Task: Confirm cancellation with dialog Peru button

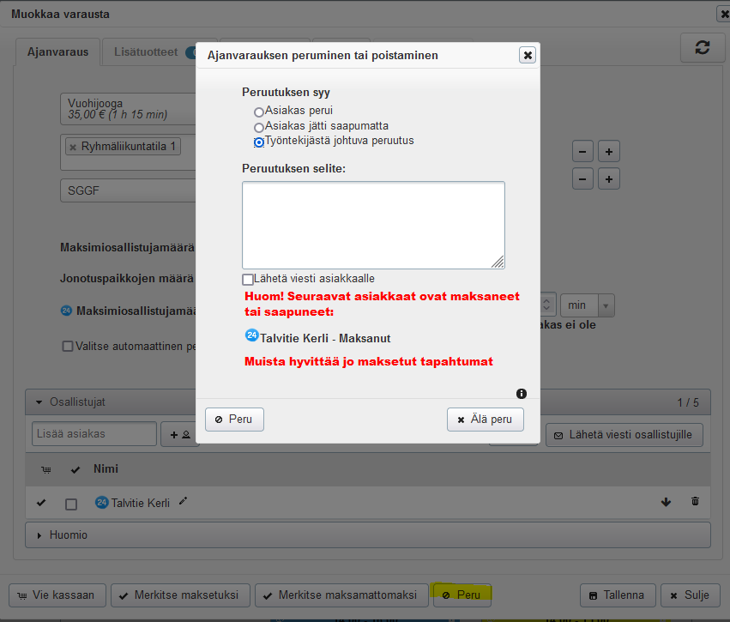Action: point(234,420)
